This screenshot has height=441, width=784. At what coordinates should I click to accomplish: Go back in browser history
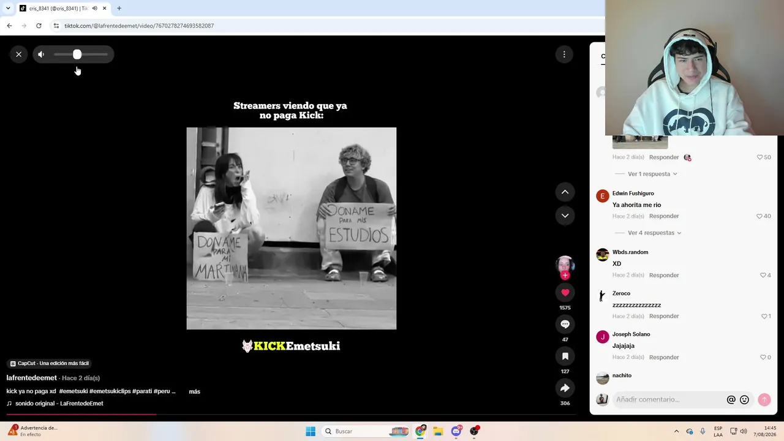[x=9, y=26]
